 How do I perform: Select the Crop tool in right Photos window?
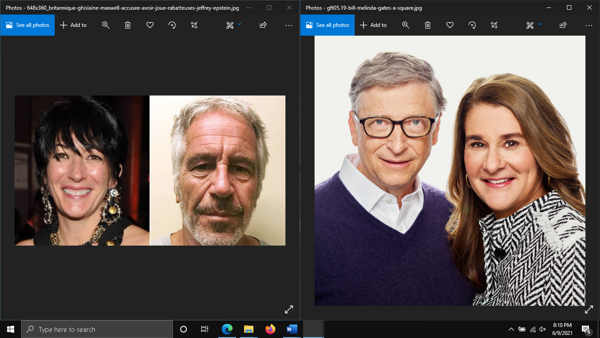(x=494, y=25)
